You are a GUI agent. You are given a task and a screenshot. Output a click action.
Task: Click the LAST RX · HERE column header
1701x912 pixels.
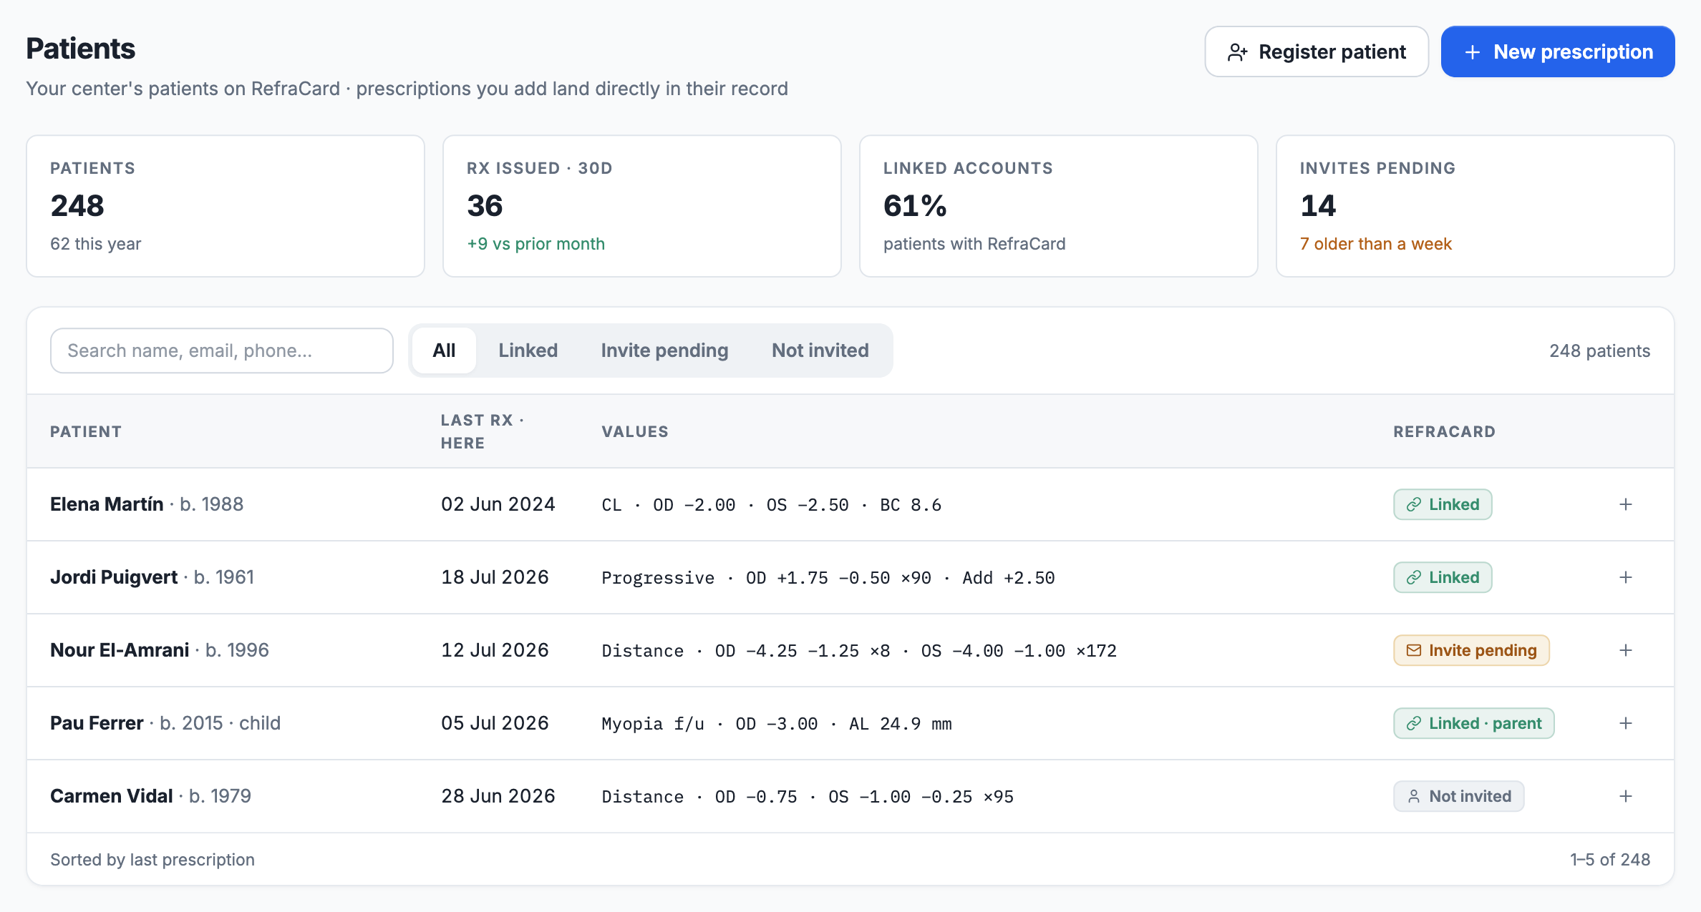tap(483, 431)
